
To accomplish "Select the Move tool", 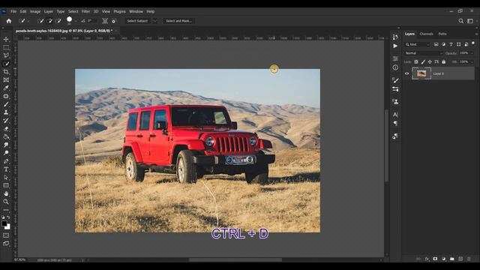I will [6, 40].
